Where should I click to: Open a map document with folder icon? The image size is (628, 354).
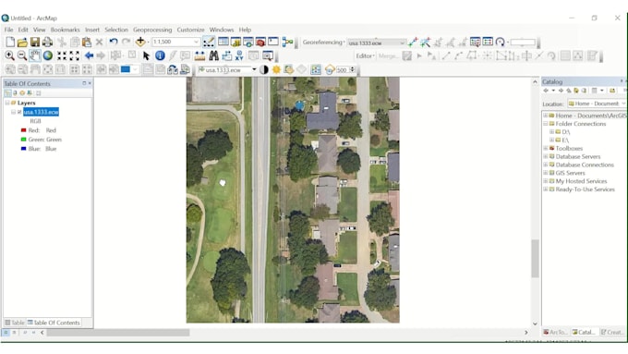tap(22, 43)
